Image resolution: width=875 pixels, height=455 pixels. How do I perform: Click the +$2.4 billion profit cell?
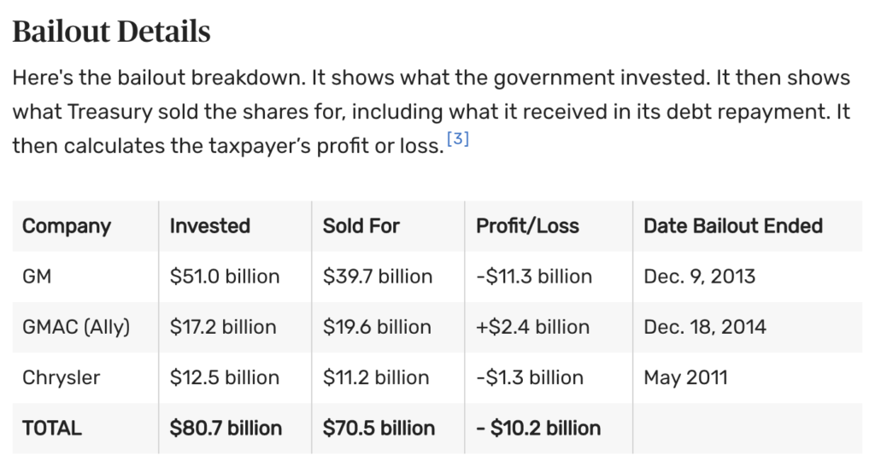pos(532,327)
